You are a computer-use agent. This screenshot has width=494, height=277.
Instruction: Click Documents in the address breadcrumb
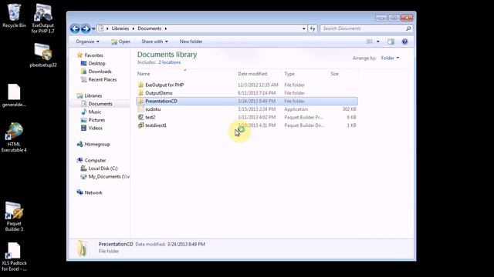coord(149,28)
